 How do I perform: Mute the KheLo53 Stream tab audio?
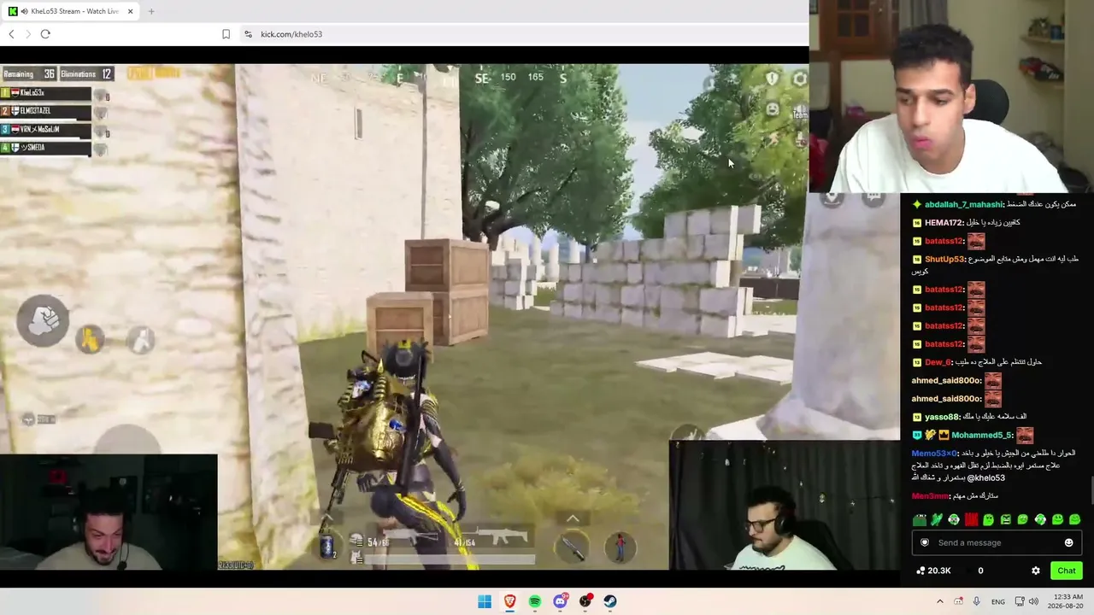point(24,11)
